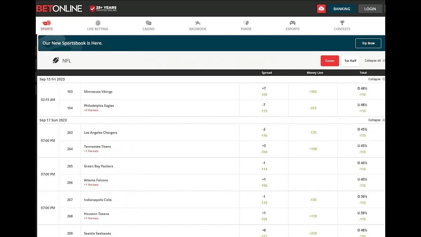Open +1 Markets under Tennessee Titans

point(91,151)
